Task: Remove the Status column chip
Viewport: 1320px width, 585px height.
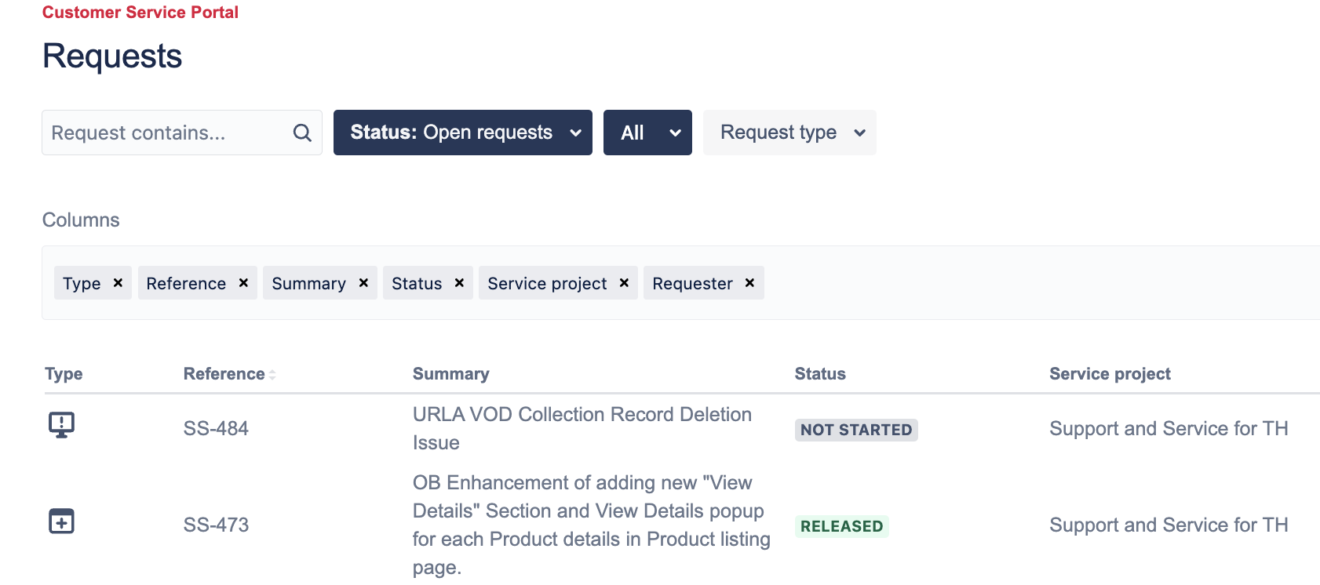Action: (459, 282)
